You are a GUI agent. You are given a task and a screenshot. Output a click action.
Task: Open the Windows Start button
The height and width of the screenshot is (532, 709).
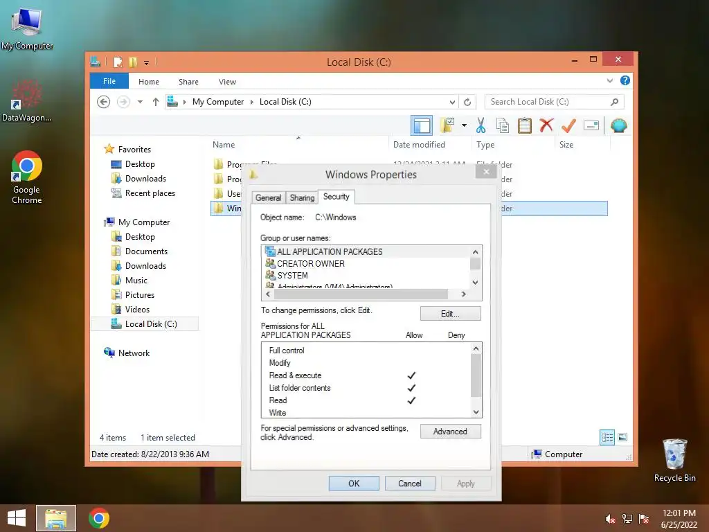point(17,518)
